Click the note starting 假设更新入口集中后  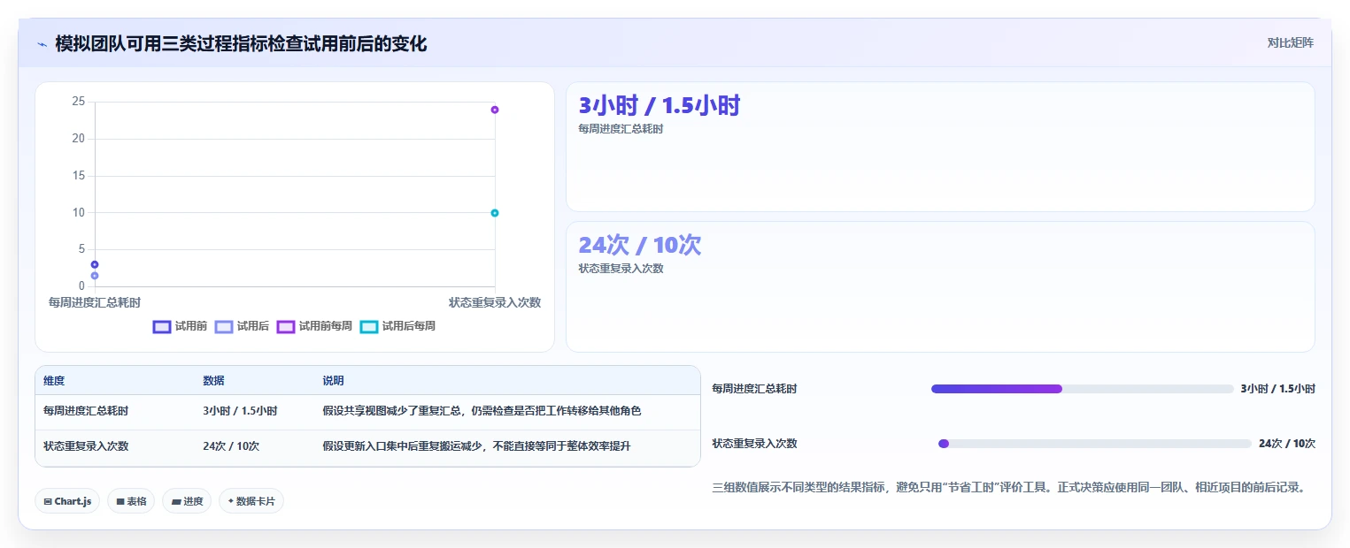pos(476,446)
